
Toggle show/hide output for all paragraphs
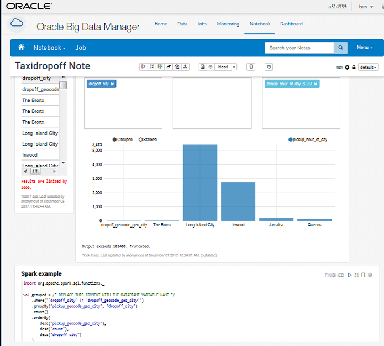coord(160,67)
